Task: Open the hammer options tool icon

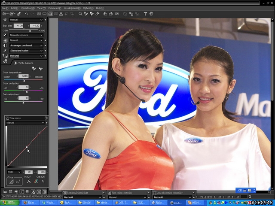Action: click(145, 14)
